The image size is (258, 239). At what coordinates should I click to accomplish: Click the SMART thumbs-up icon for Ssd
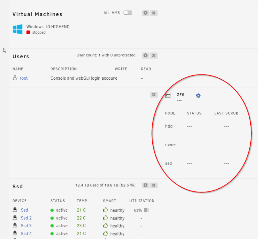(105, 210)
